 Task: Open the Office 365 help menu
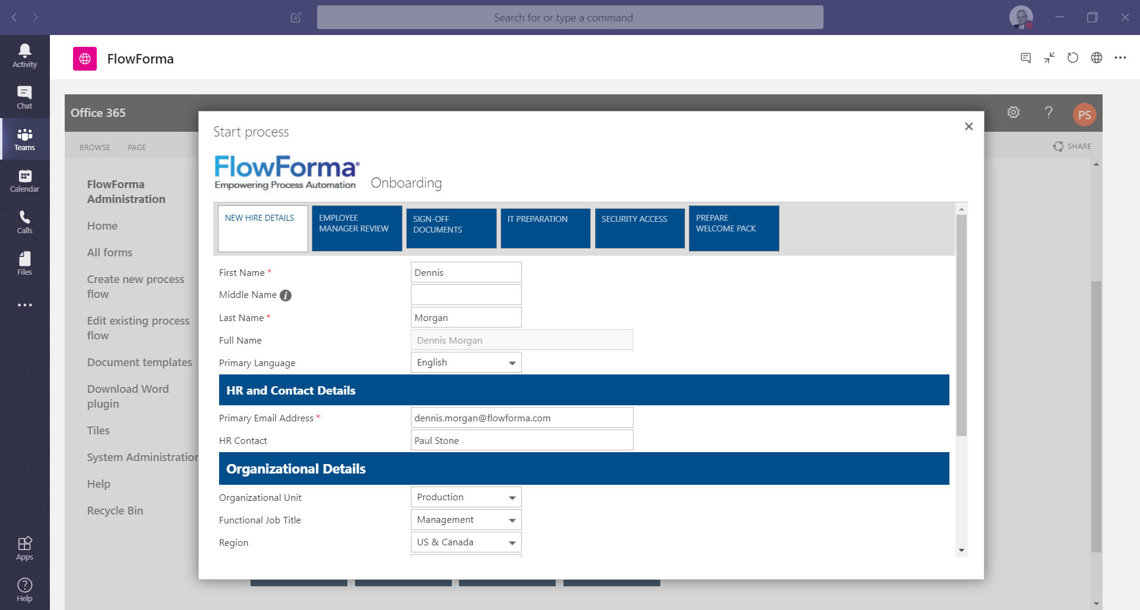click(x=1049, y=112)
